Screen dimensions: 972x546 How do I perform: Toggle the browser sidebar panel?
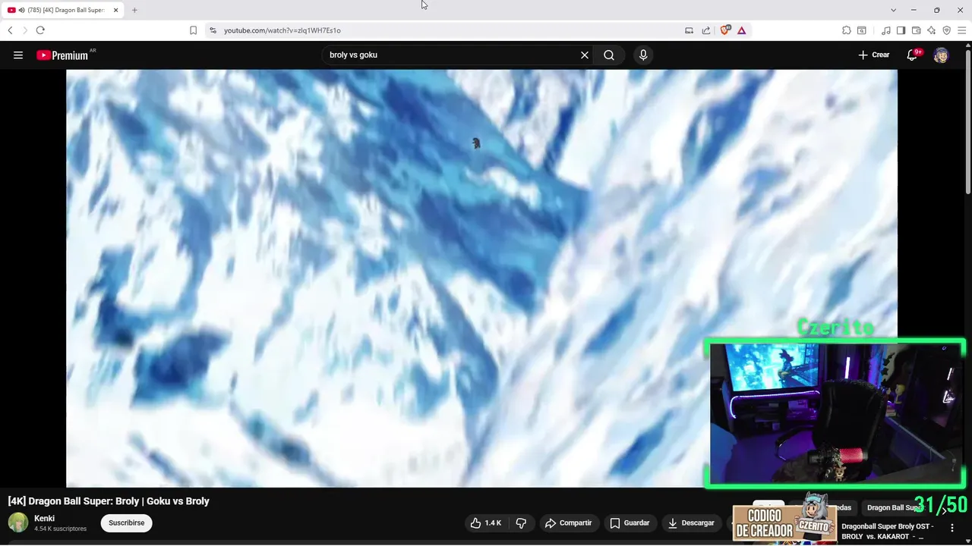[x=901, y=30]
